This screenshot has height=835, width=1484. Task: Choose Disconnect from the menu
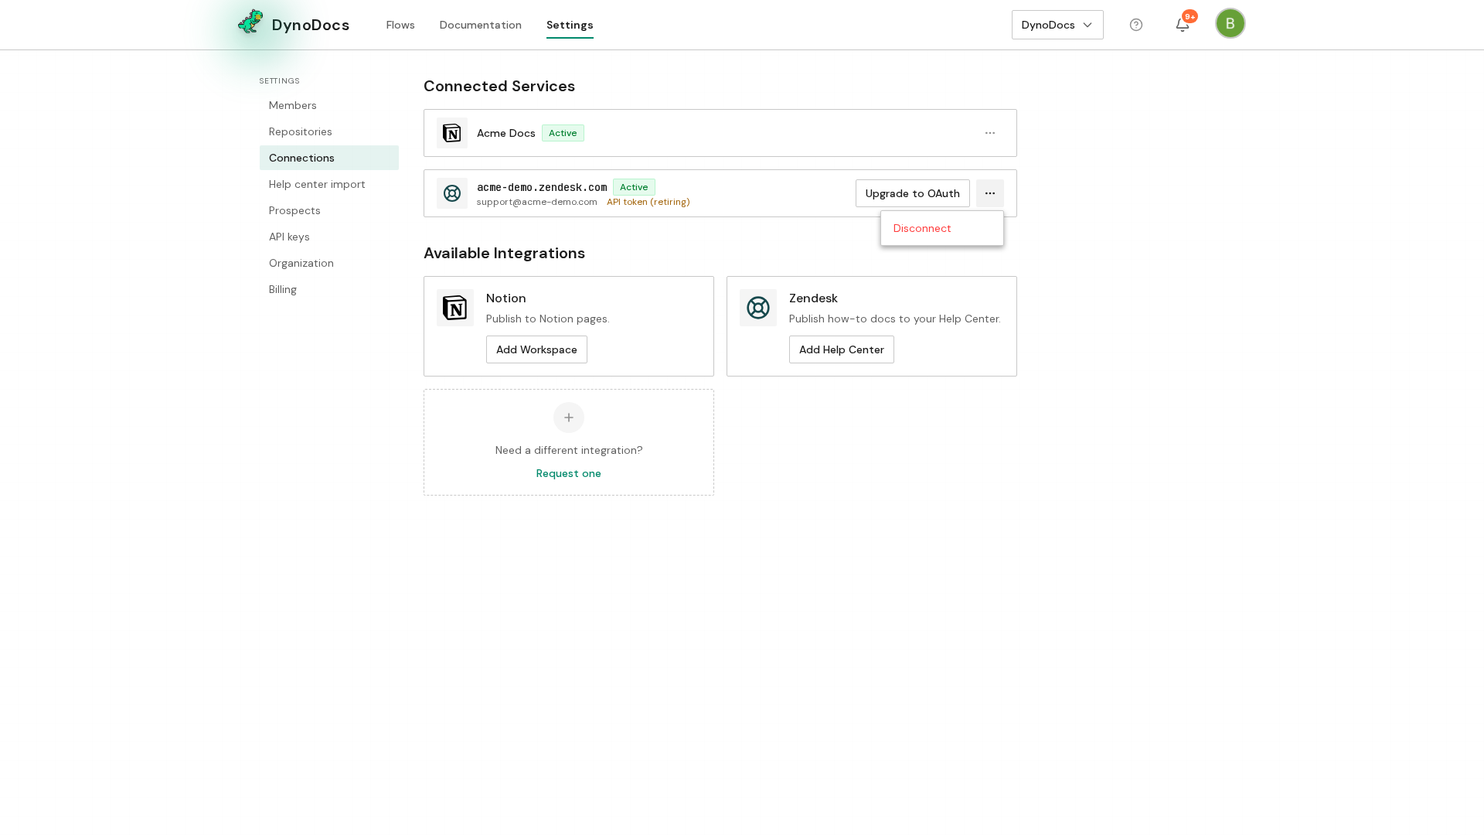coord(942,228)
